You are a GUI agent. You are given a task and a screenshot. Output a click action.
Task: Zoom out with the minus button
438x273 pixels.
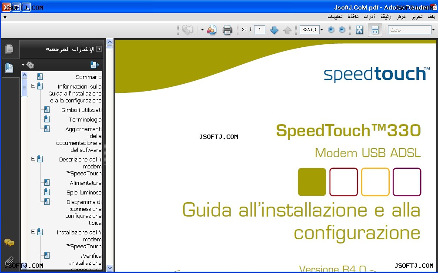click(x=342, y=30)
